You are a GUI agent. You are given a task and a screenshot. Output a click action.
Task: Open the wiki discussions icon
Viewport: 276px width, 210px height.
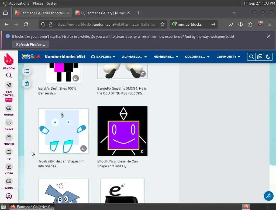point(260,57)
